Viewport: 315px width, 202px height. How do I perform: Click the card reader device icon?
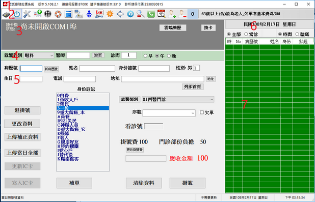click(6, 14)
